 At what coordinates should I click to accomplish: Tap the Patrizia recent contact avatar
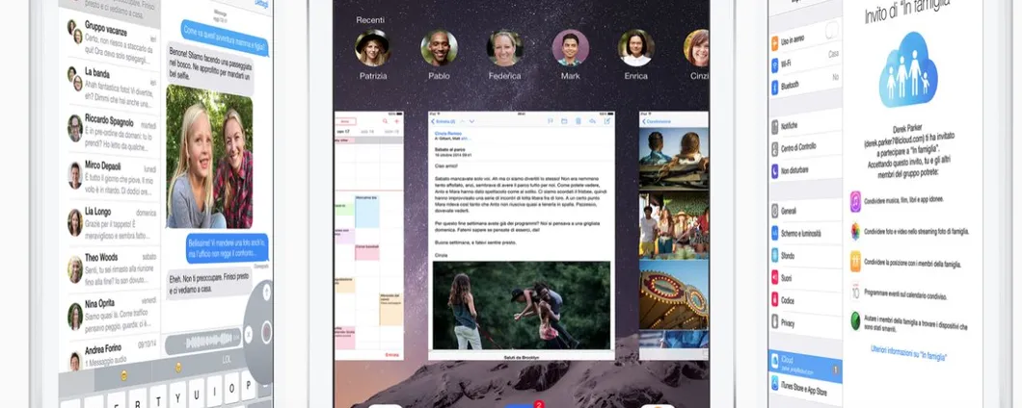point(373,47)
